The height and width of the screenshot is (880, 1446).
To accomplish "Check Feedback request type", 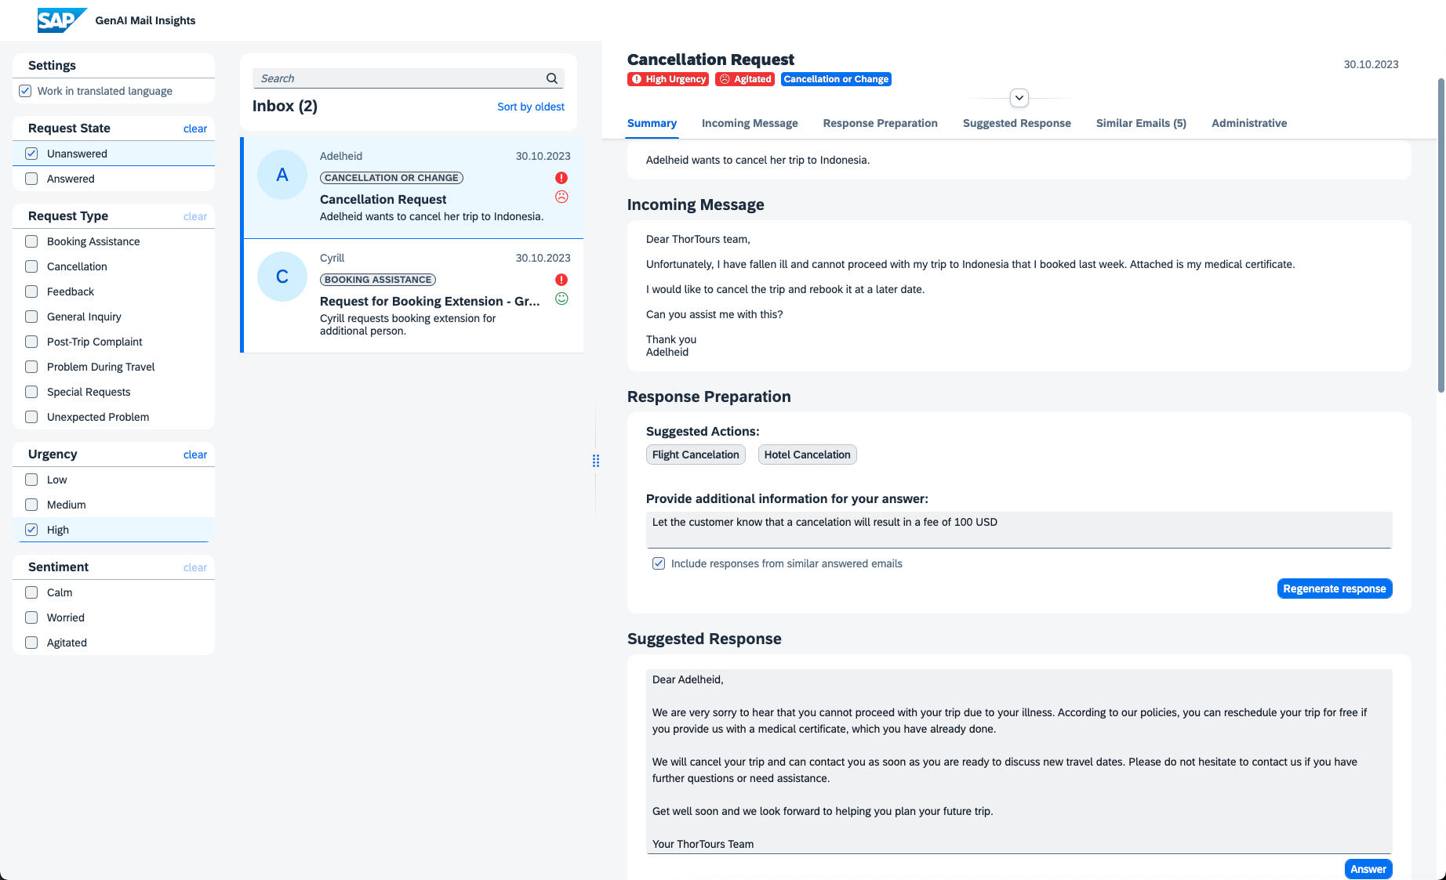I will click(x=31, y=292).
